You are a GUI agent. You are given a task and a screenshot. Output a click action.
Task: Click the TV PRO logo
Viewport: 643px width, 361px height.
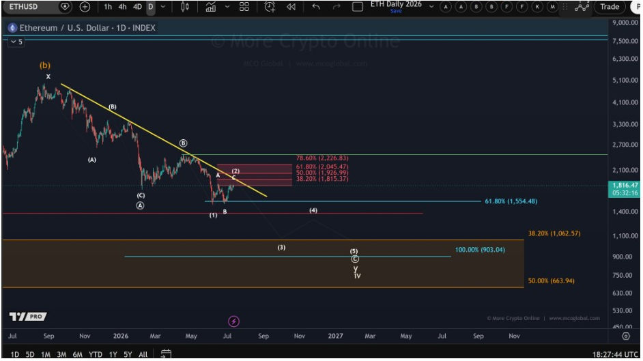tap(28, 317)
